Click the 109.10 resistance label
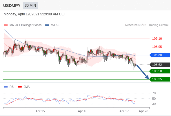The width and height of the screenshot is (171, 116). coord(157,39)
